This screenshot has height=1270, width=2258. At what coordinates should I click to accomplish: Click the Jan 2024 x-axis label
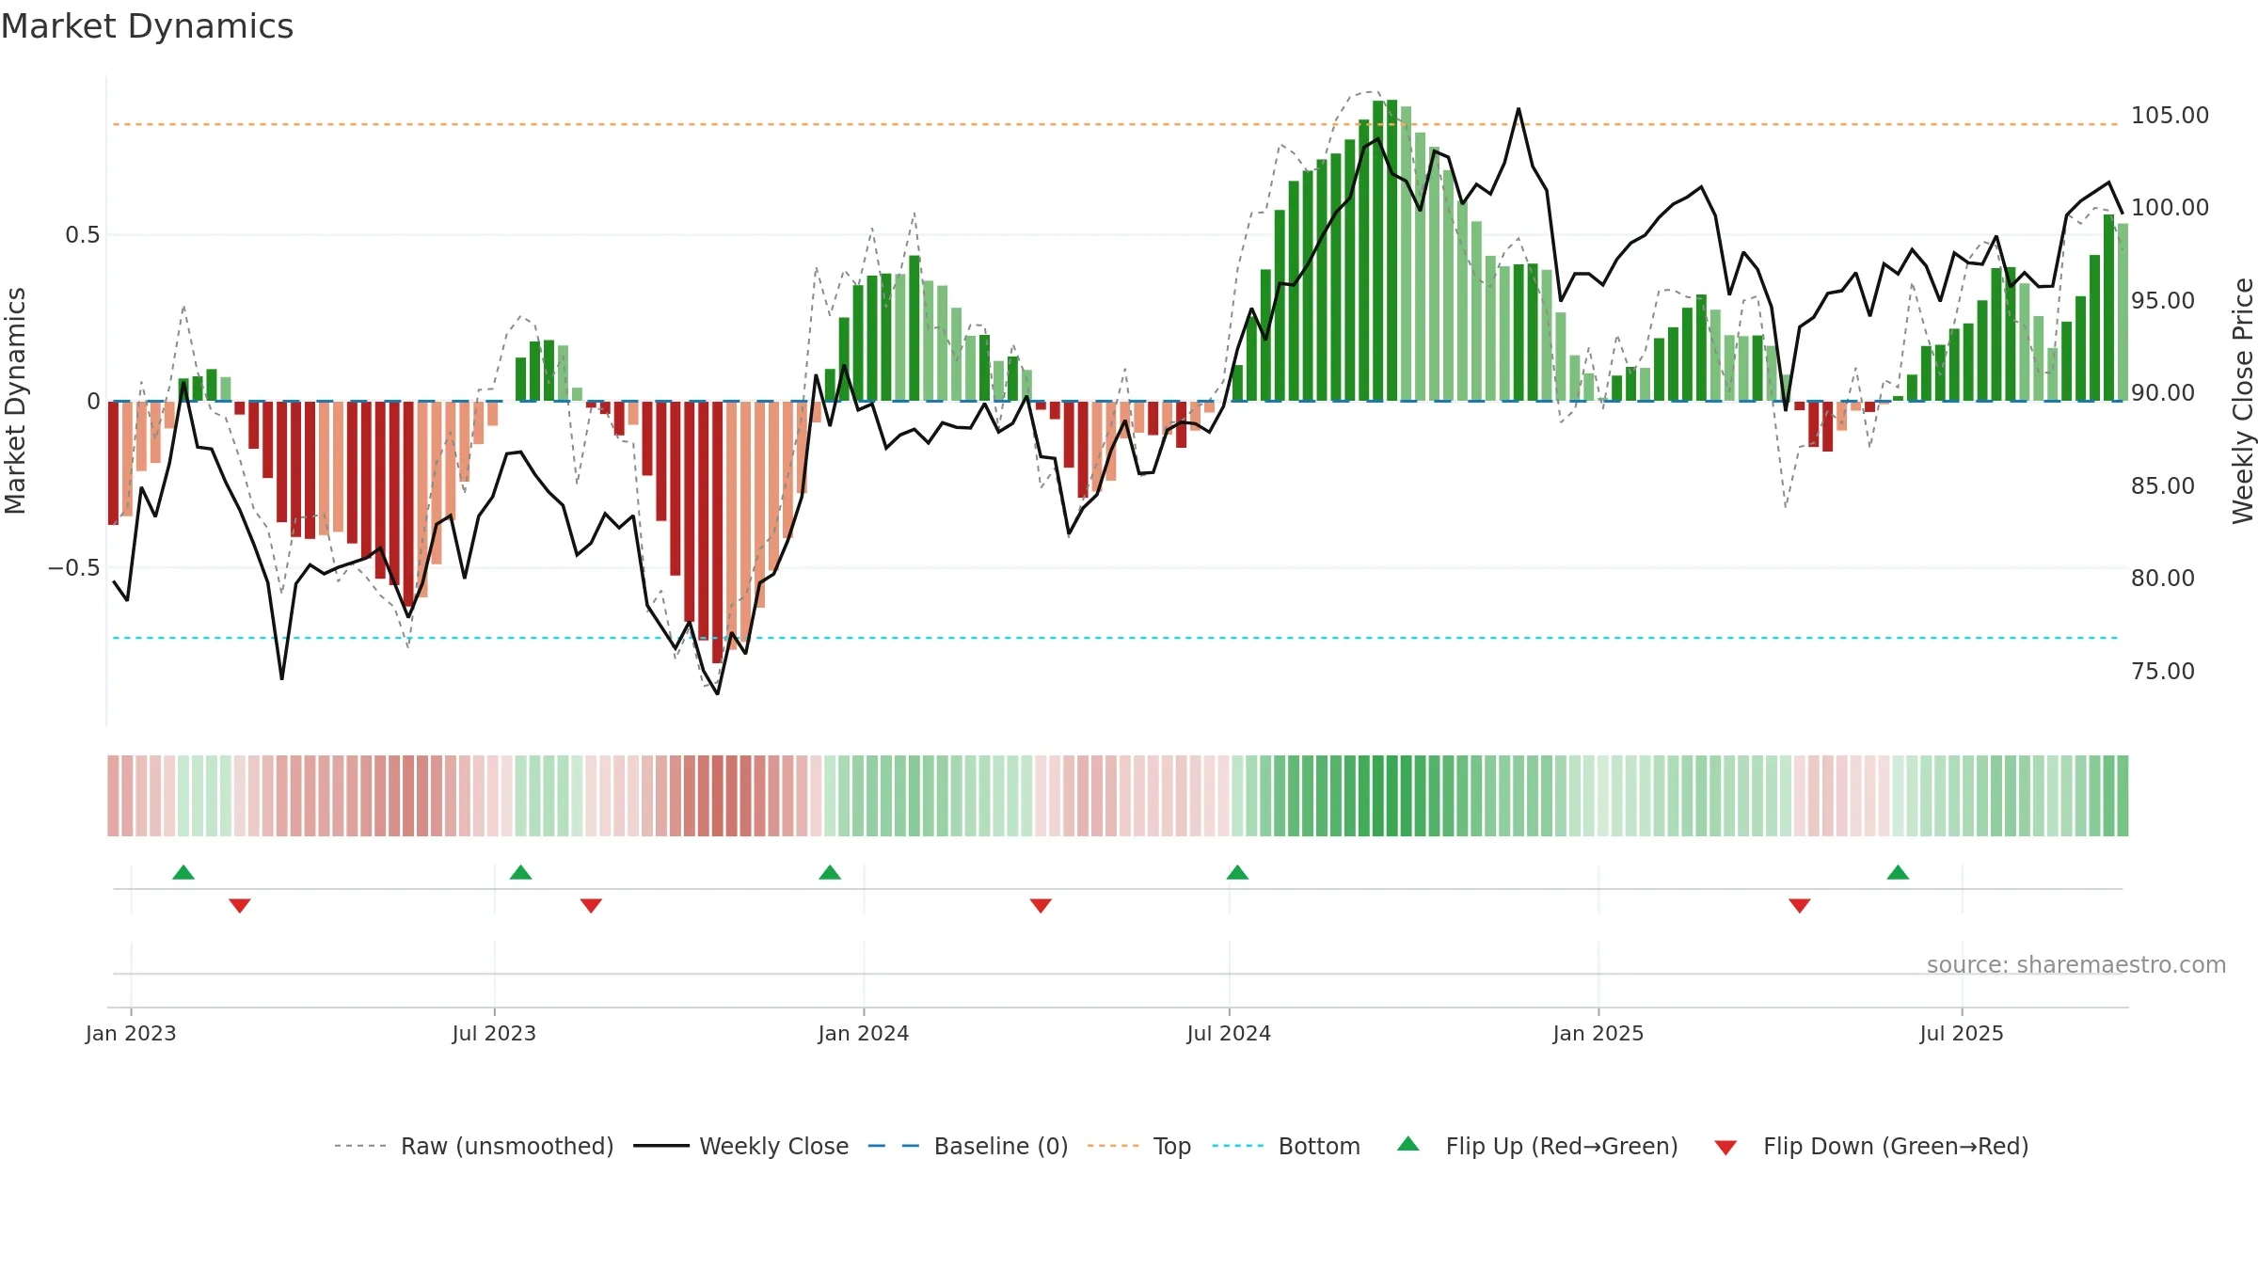[864, 1033]
